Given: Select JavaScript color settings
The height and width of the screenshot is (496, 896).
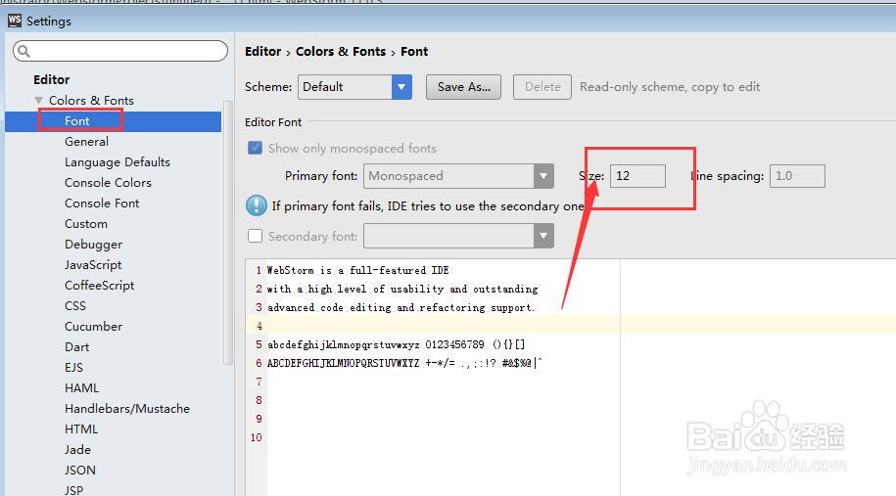Looking at the screenshot, I should [x=93, y=265].
